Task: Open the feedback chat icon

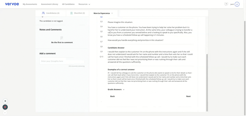Action: pos(226,4)
